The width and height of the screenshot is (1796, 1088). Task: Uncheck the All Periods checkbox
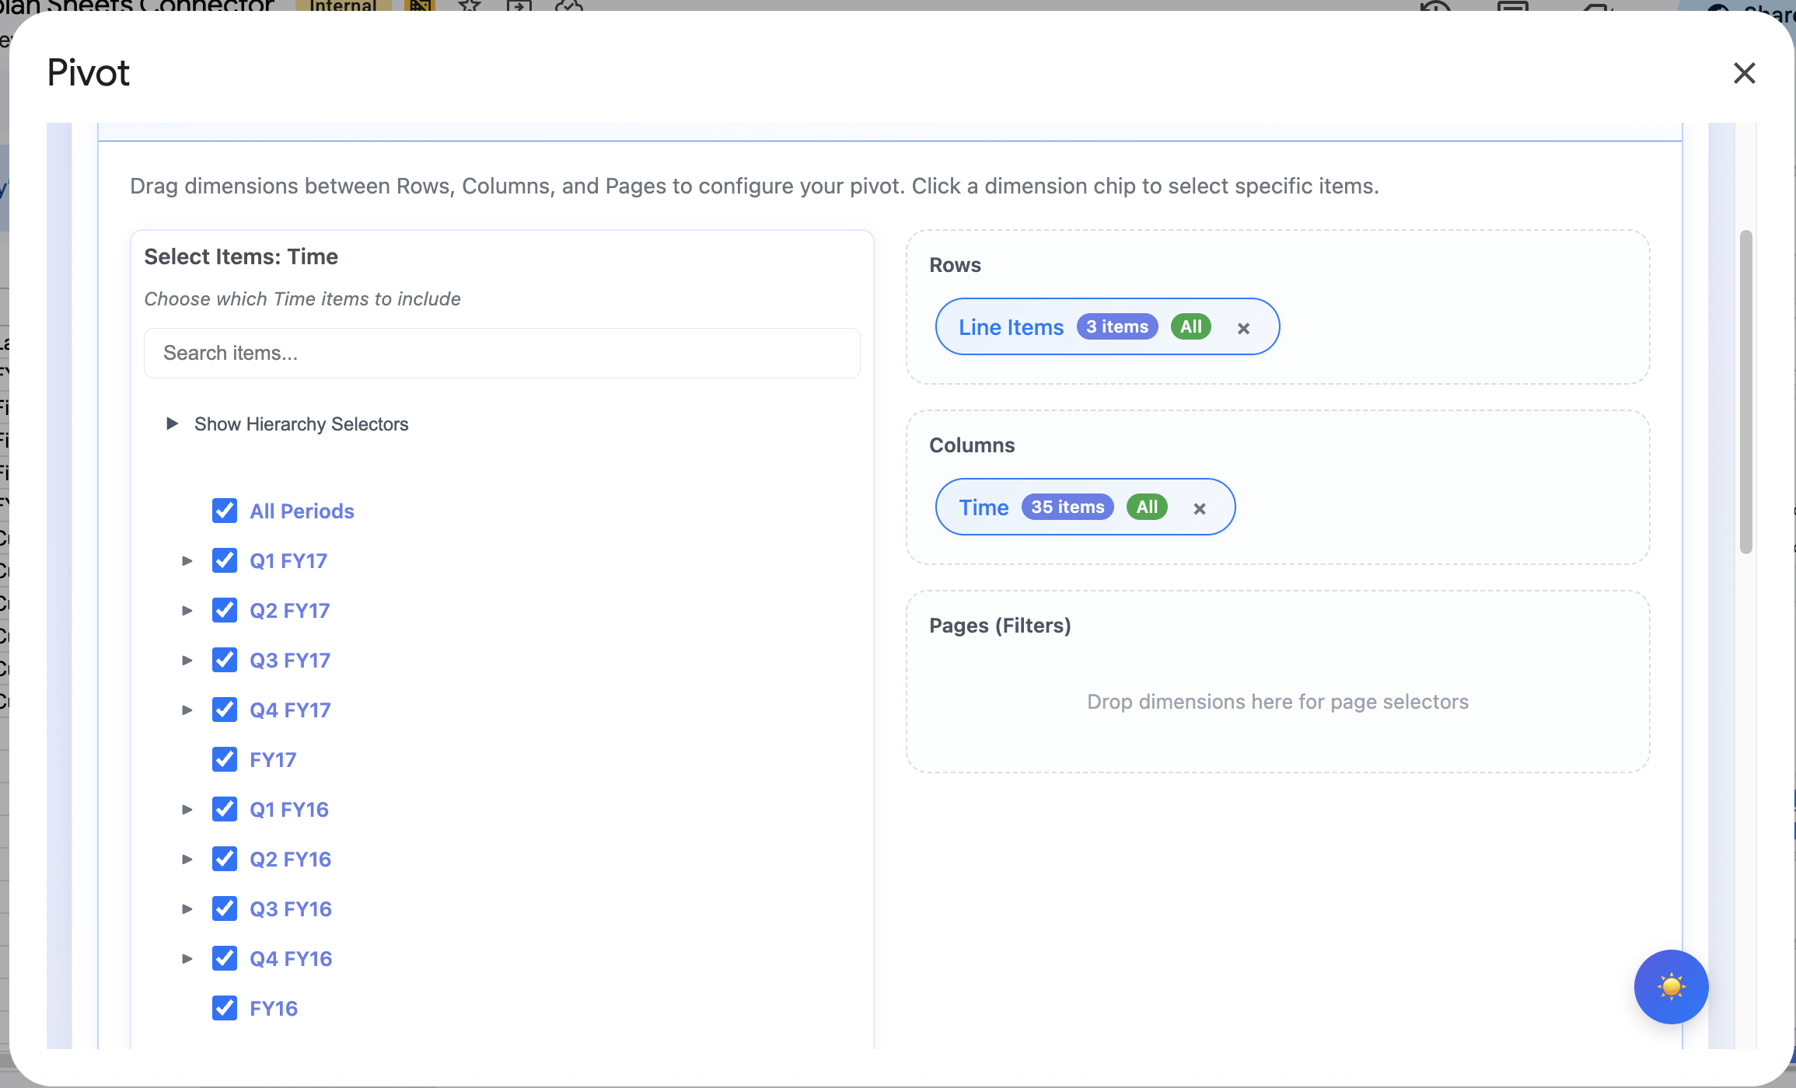click(225, 511)
